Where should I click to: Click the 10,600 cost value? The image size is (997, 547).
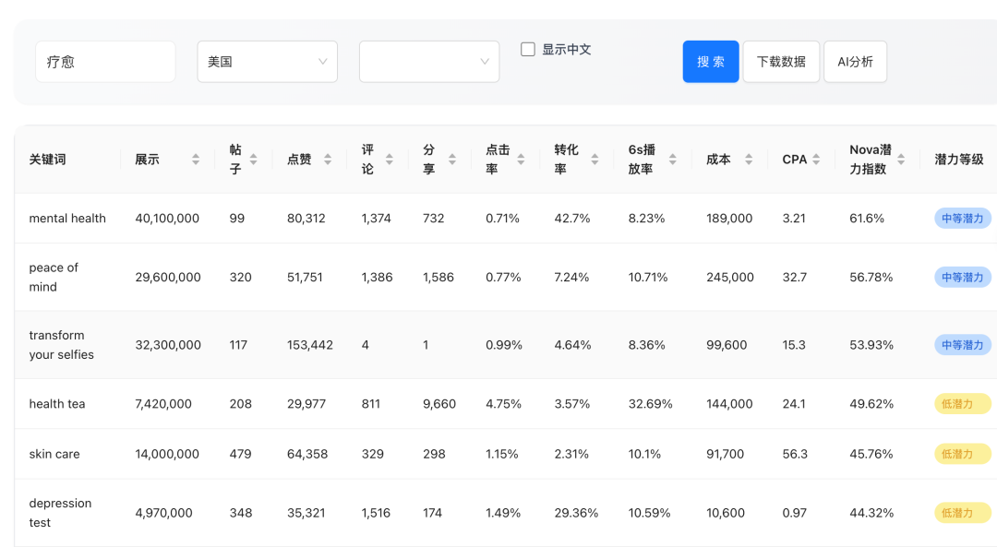tap(726, 513)
